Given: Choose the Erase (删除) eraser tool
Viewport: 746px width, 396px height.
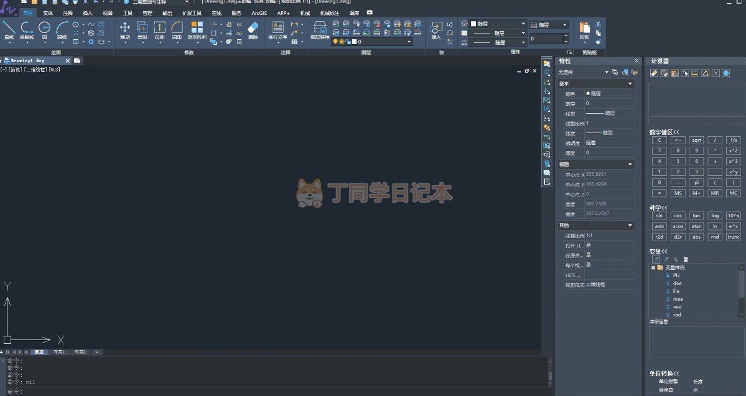Looking at the screenshot, I should click(x=253, y=30).
